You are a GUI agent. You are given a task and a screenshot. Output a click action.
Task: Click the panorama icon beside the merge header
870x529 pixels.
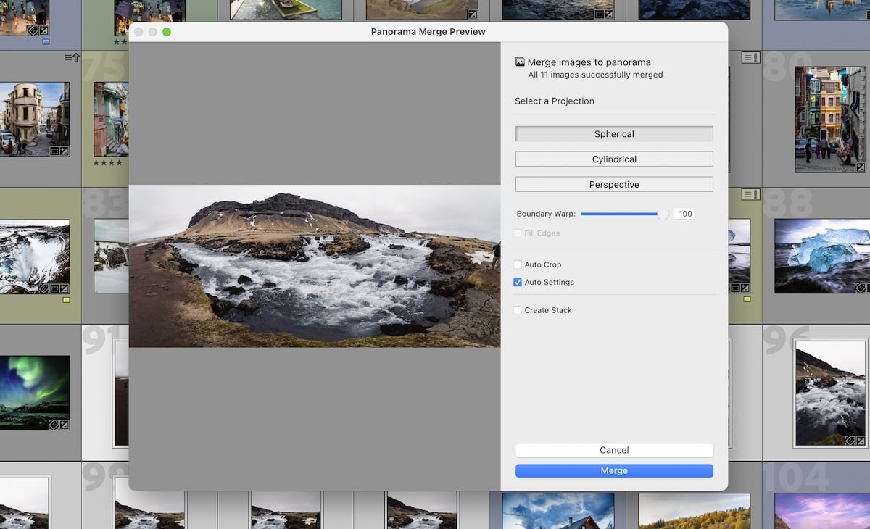519,62
